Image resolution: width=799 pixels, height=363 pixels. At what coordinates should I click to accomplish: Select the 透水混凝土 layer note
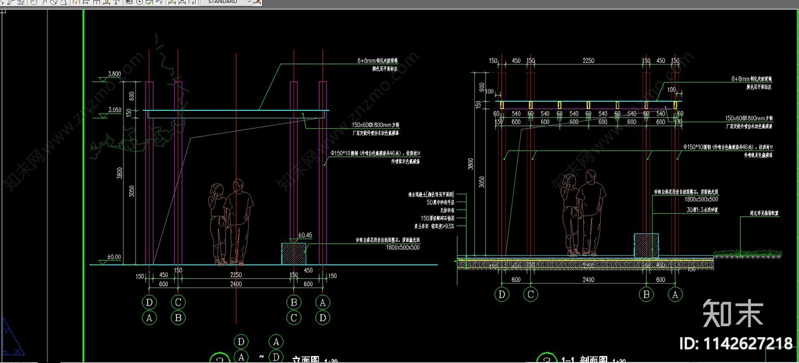[x=431, y=194]
